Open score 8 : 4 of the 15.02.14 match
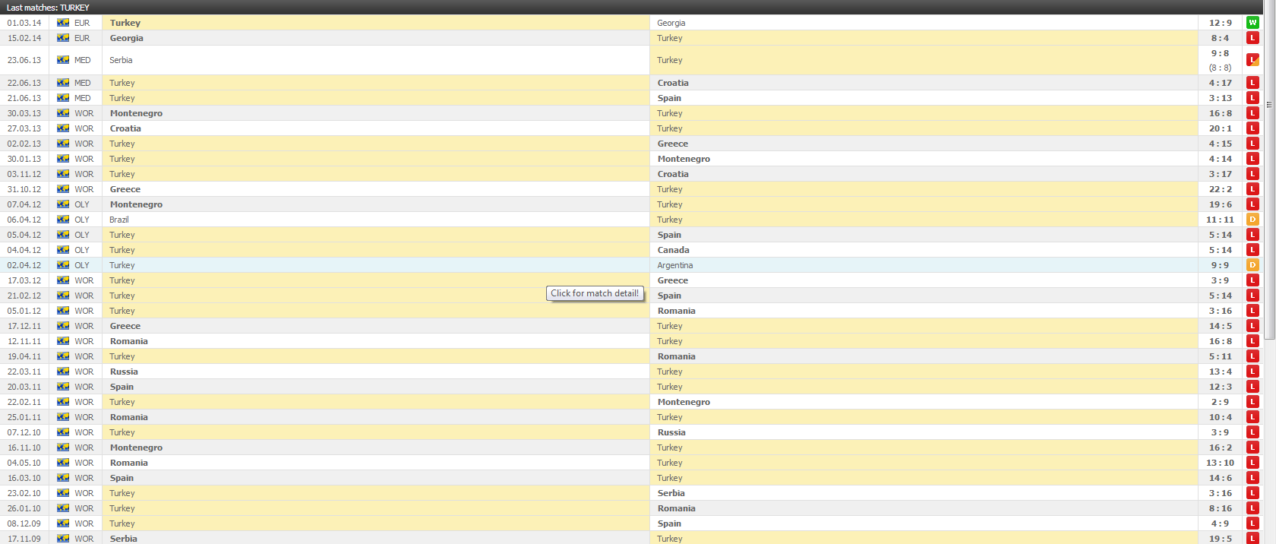This screenshot has width=1276, height=544. point(1221,38)
